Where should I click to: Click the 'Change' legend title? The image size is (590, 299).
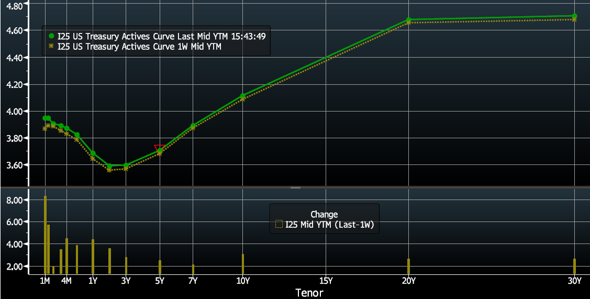pyautogui.click(x=324, y=215)
